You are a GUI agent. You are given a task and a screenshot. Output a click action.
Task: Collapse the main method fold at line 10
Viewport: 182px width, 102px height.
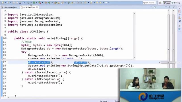coord(7,38)
